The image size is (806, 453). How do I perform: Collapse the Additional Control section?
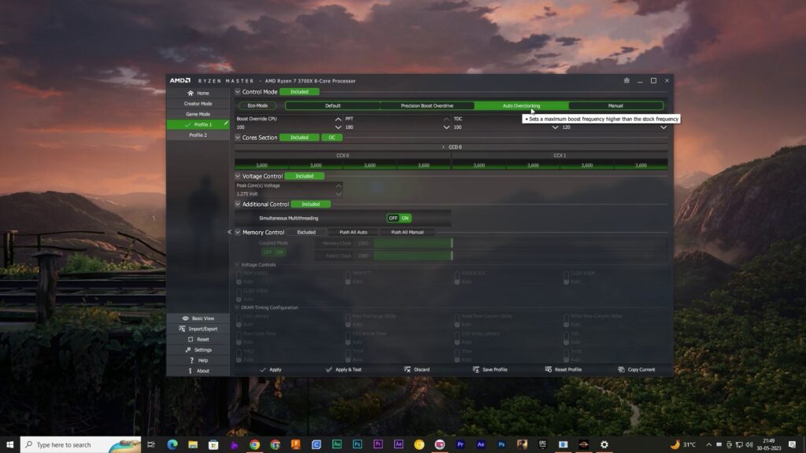point(238,204)
